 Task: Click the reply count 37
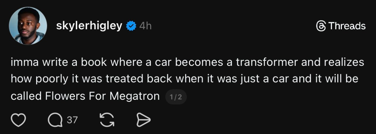[x=72, y=120]
